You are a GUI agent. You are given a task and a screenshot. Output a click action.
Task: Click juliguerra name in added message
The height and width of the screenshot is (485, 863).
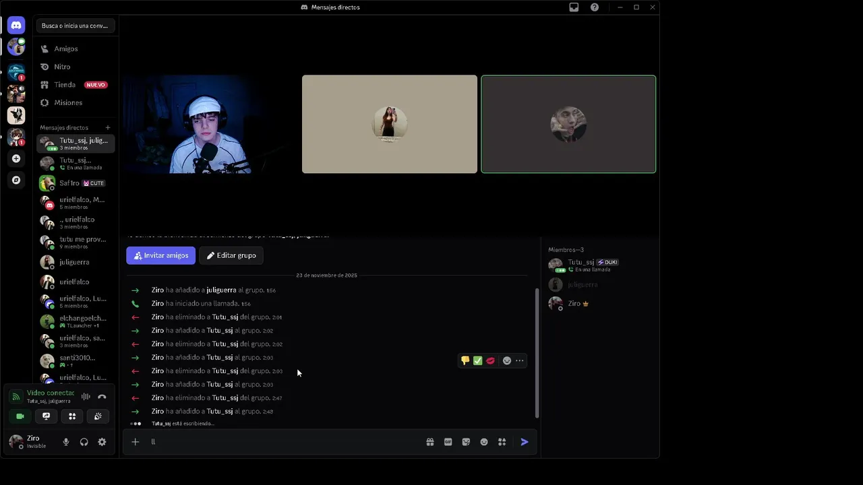[221, 290]
